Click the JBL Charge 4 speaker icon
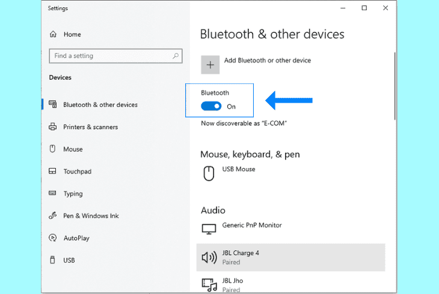 (209, 257)
